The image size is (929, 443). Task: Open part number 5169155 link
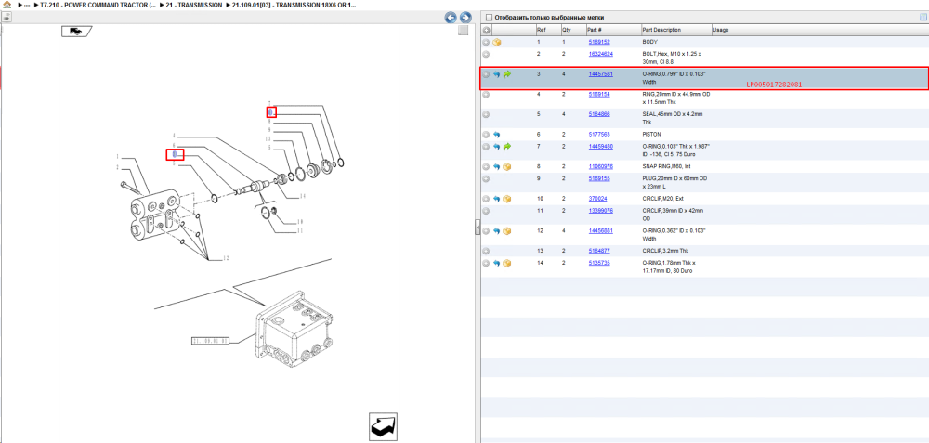pos(599,178)
